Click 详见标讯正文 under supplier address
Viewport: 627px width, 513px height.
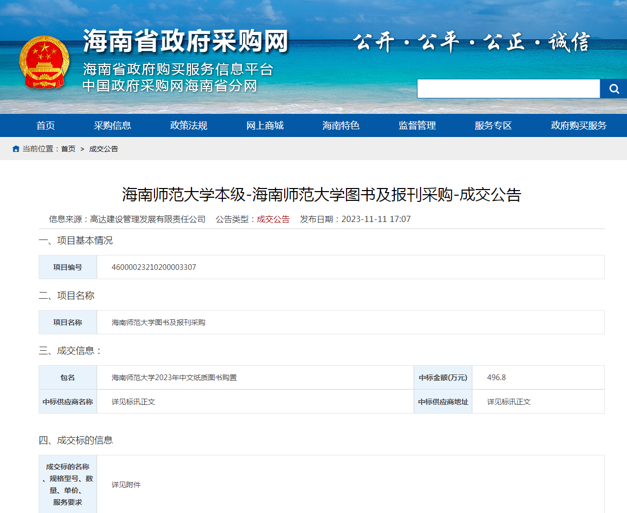509,402
